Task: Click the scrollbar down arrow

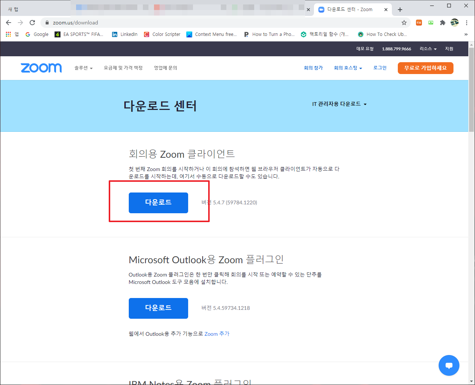Action: (472, 381)
